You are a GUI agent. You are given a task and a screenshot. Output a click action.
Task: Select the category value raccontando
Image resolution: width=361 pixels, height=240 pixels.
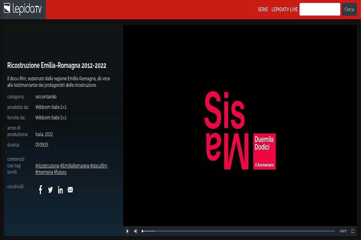46,97
